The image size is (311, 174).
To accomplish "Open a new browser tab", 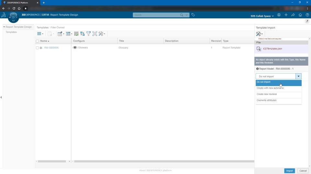I will pos(44,3).
